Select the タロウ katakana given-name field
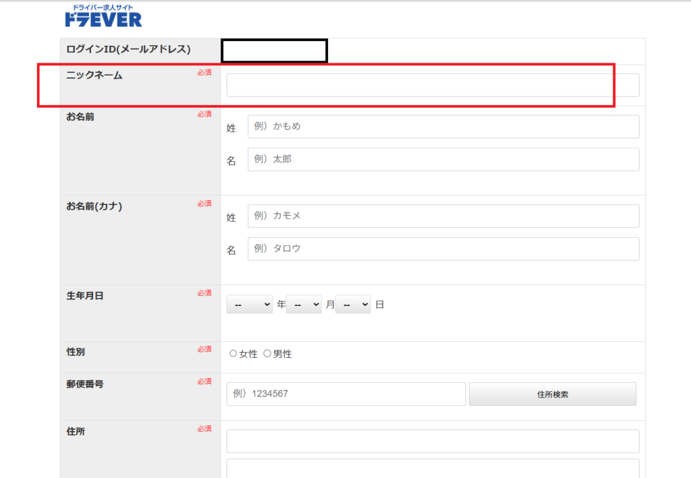This screenshot has width=691, height=478. coord(443,249)
